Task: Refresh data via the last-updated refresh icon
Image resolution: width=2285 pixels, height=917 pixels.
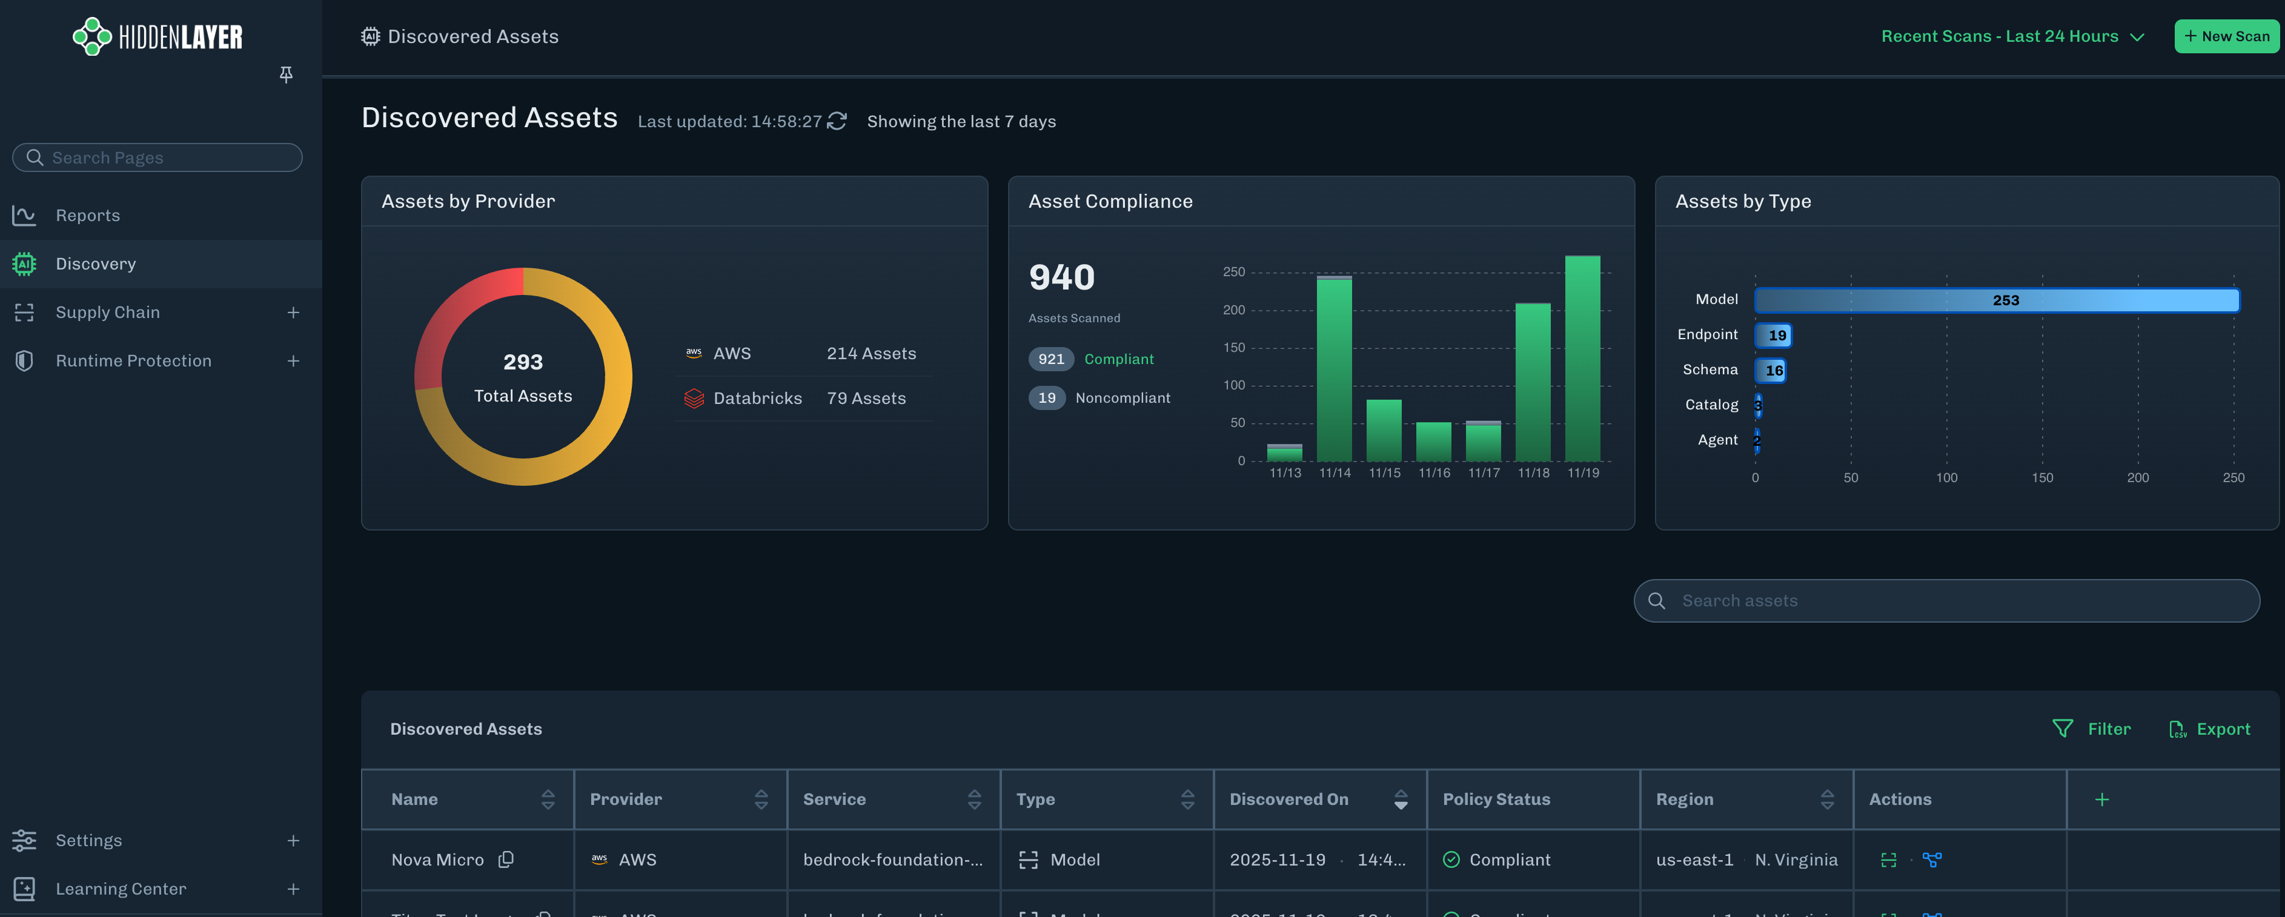Action: [837, 121]
